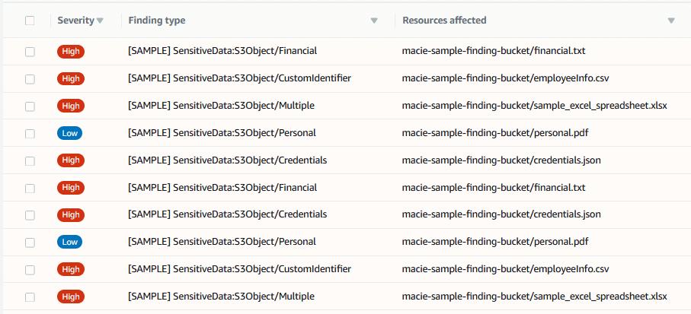Click the Low badge on the second personal.pdf row
Screen dimensions: 691x314
coord(69,242)
